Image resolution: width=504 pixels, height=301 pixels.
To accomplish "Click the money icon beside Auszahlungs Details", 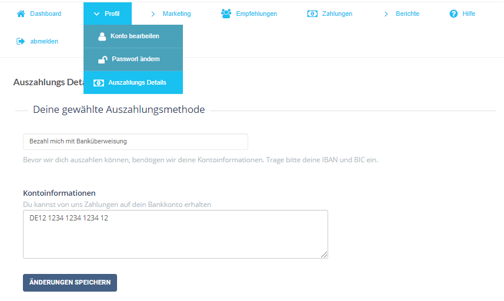I will point(99,83).
